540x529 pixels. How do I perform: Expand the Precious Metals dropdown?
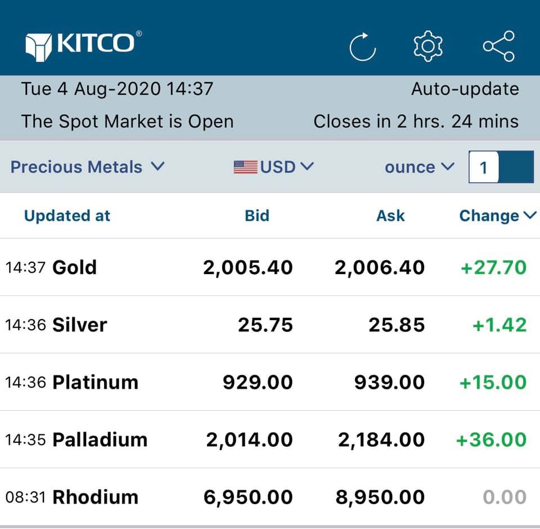coord(87,167)
